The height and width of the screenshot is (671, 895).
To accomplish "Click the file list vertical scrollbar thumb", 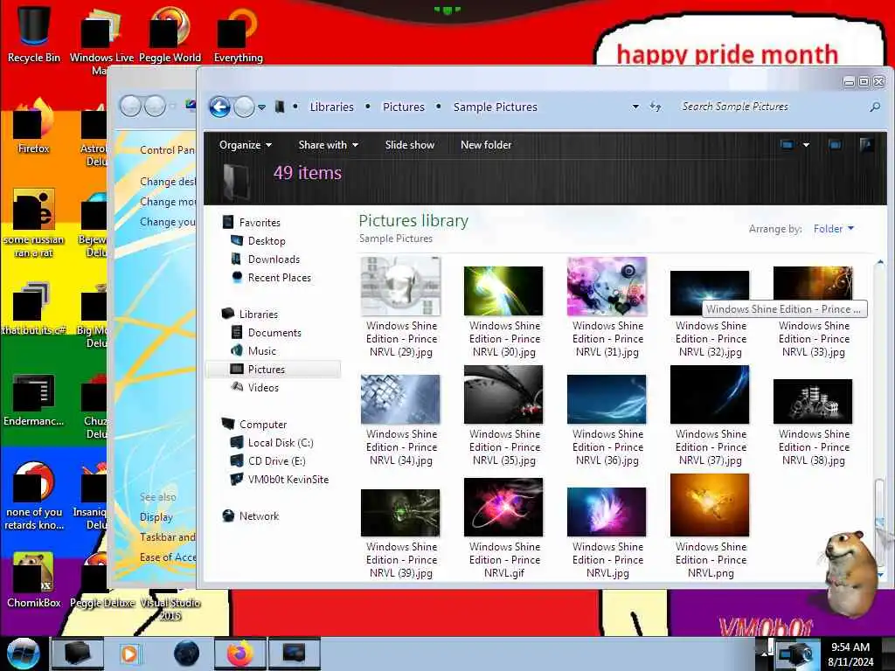I will click(x=879, y=521).
